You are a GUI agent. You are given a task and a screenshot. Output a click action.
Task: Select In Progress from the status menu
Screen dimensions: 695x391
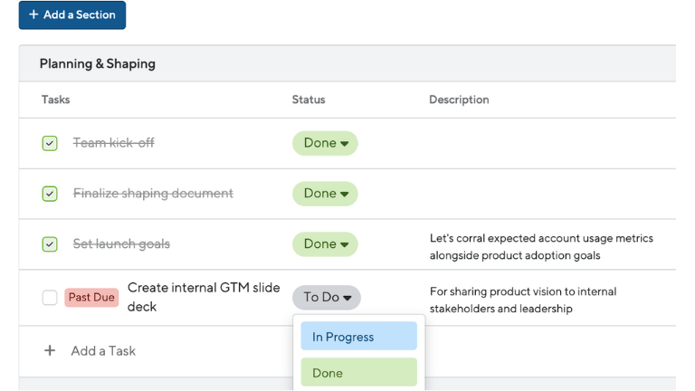point(359,336)
